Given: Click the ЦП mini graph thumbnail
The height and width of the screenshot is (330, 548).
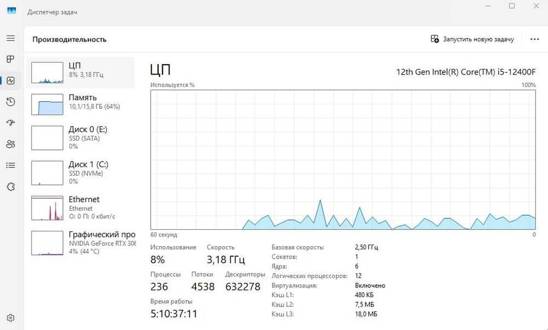Looking at the screenshot, I should pyautogui.click(x=47, y=73).
